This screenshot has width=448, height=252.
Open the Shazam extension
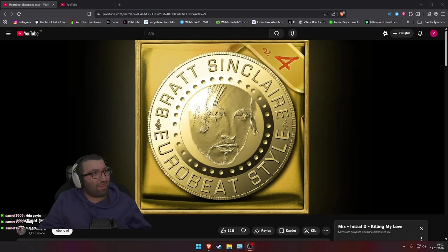[x=397, y=14]
